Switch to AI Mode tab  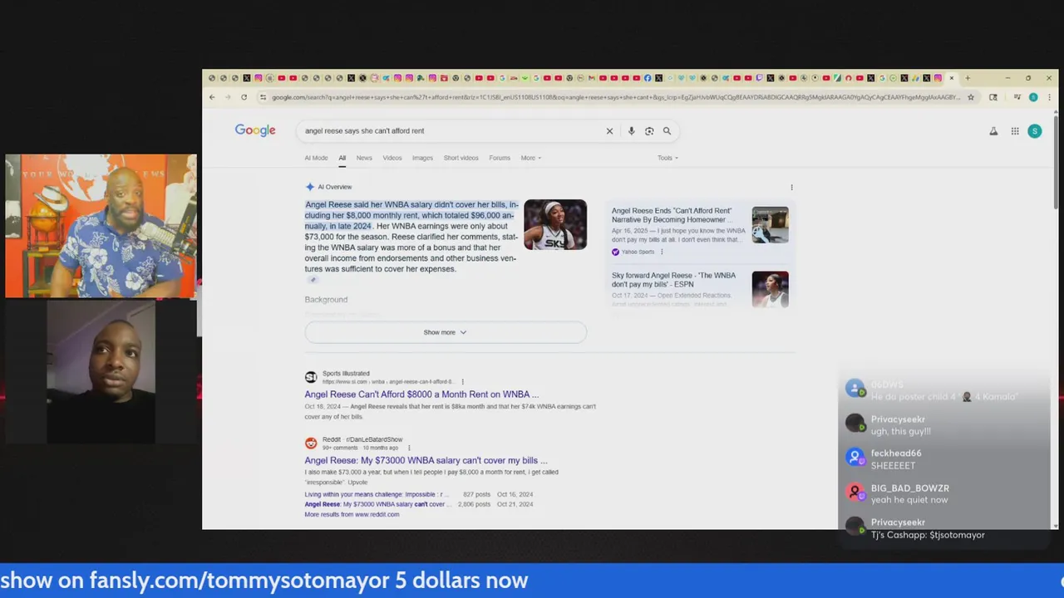coord(316,158)
